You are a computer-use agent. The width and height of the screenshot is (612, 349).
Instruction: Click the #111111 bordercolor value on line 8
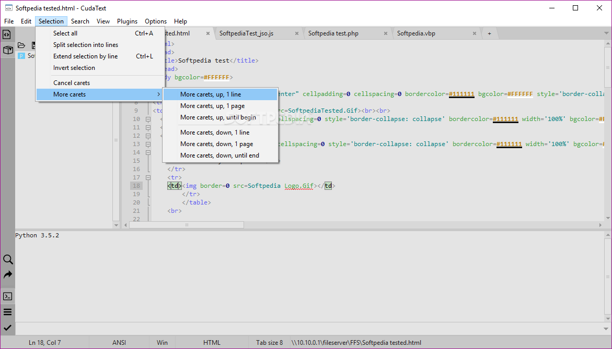pyautogui.click(x=461, y=94)
